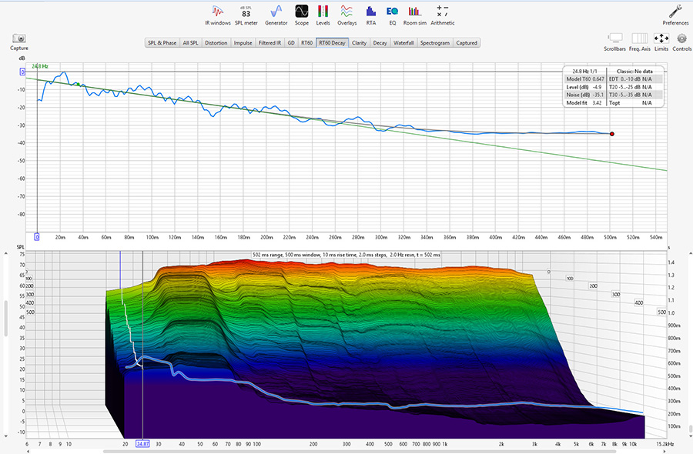Toggle the Freq. Axis scale
This screenshot has width=693, height=454.
639,40
